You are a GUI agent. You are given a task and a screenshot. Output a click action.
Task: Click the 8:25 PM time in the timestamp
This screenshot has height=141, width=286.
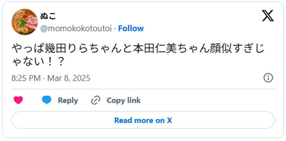(26, 78)
